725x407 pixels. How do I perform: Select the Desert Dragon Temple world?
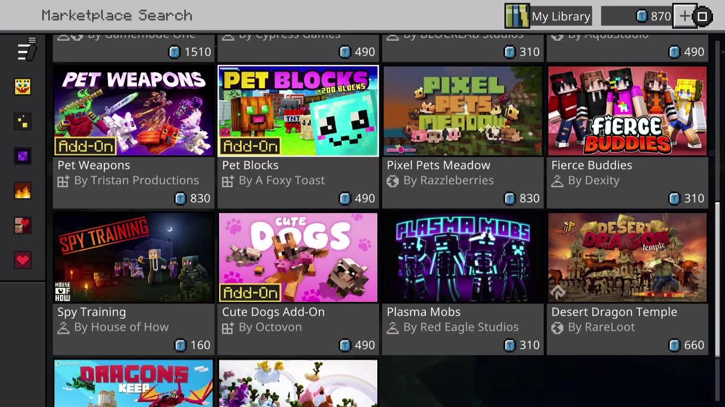(x=628, y=283)
